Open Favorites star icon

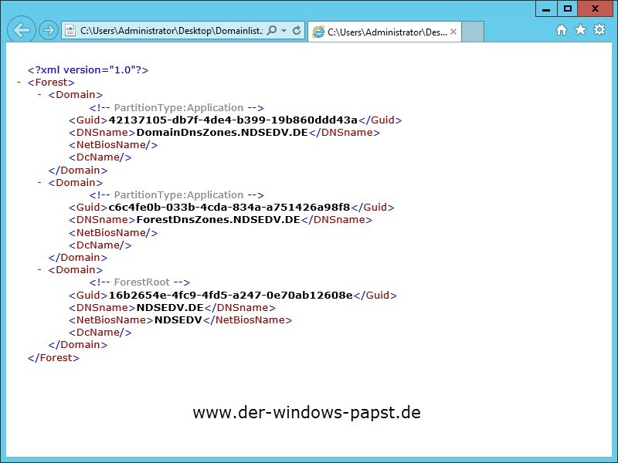[x=579, y=30]
